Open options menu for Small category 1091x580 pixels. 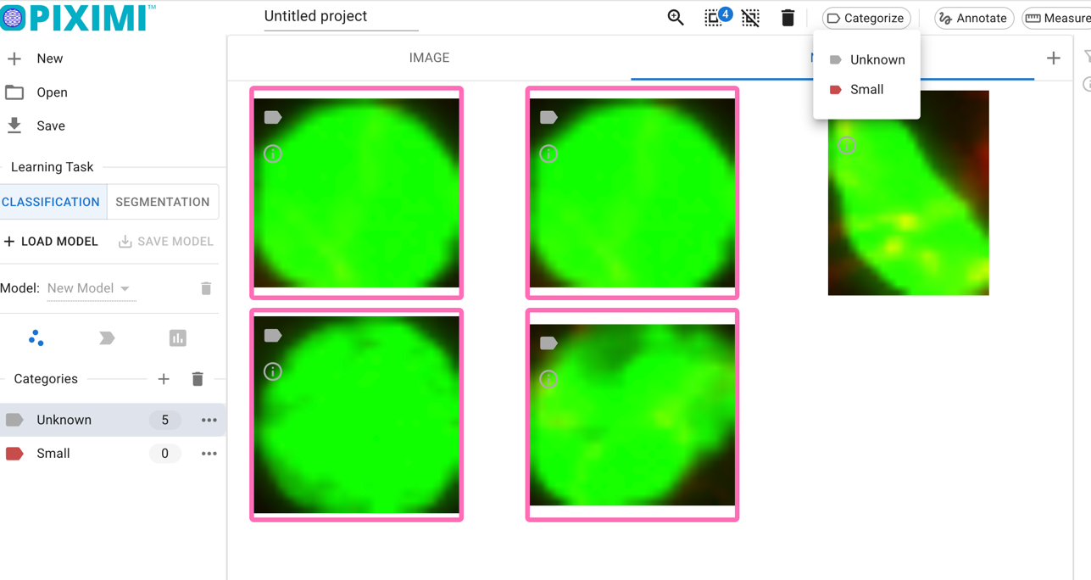(209, 454)
